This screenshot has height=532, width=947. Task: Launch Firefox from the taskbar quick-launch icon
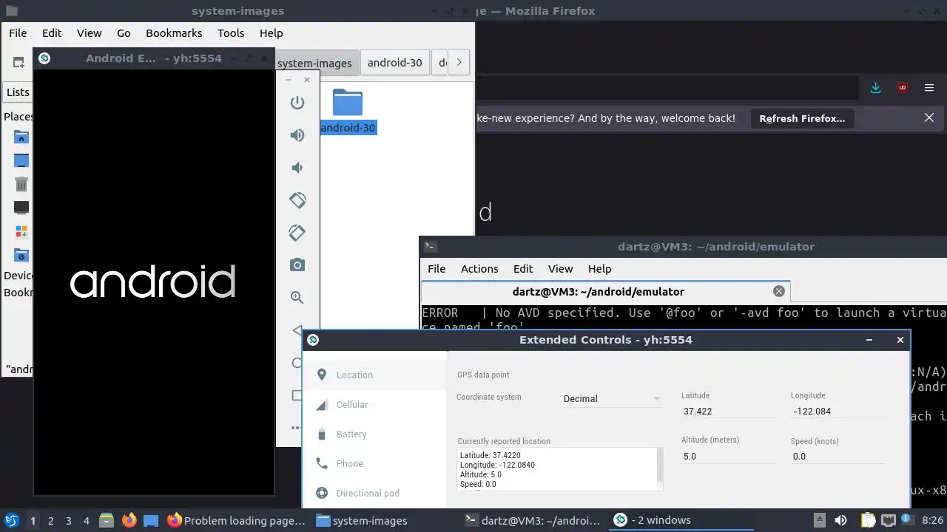(x=129, y=520)
